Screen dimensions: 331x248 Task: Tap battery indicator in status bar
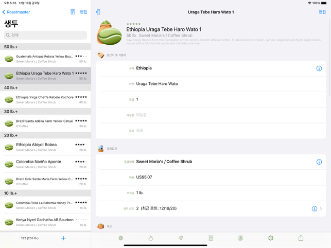[x=324, y=3]
